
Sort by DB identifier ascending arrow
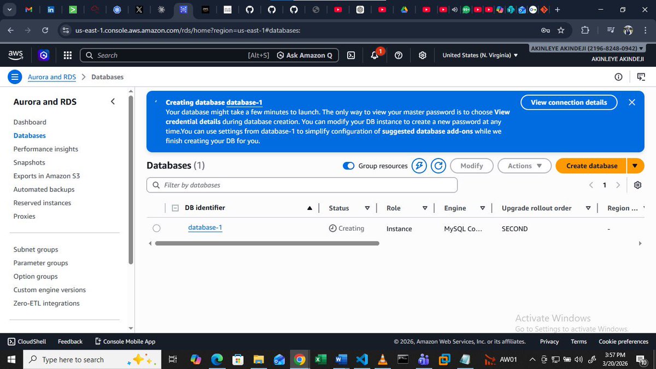pyautogui.click(x=310, y=208)
